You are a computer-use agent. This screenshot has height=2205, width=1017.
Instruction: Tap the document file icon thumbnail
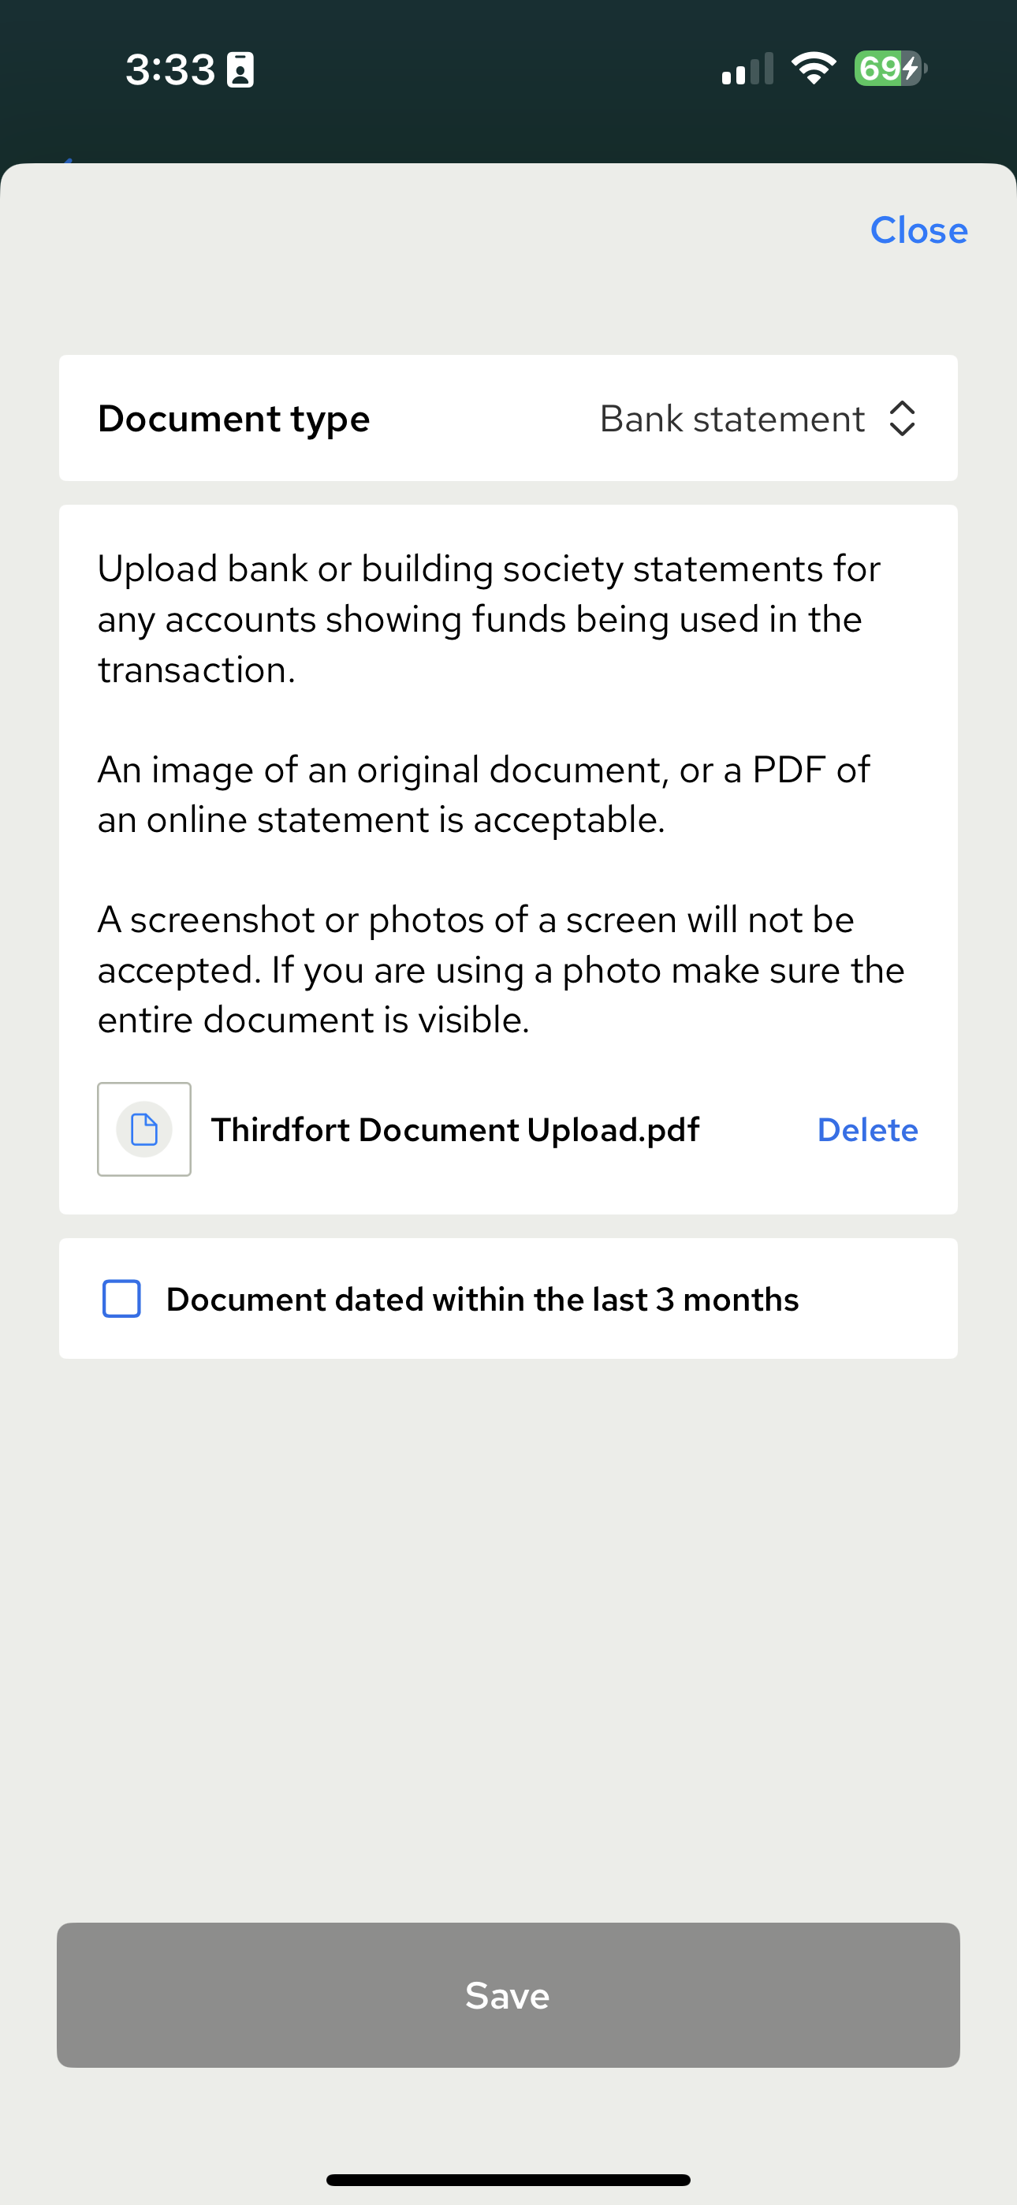tap(143, 1129)
